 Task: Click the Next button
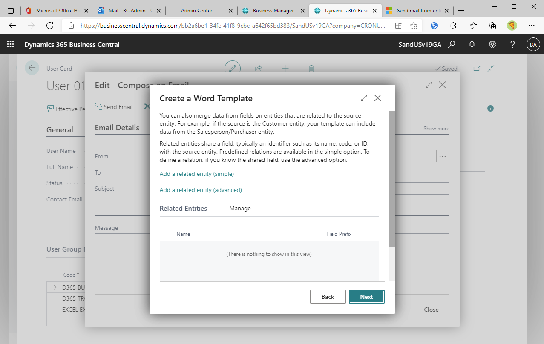tap(366, 297)
